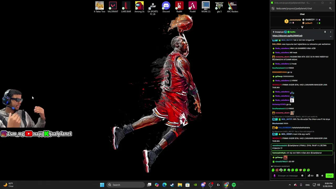Open Microsoft Store on the taskbar

click(x=187, y=185)
